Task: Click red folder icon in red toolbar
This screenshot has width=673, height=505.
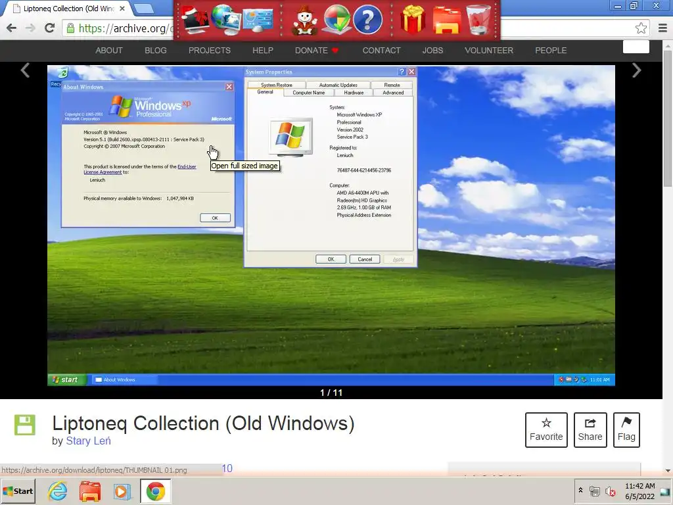Action: (447, 20)
